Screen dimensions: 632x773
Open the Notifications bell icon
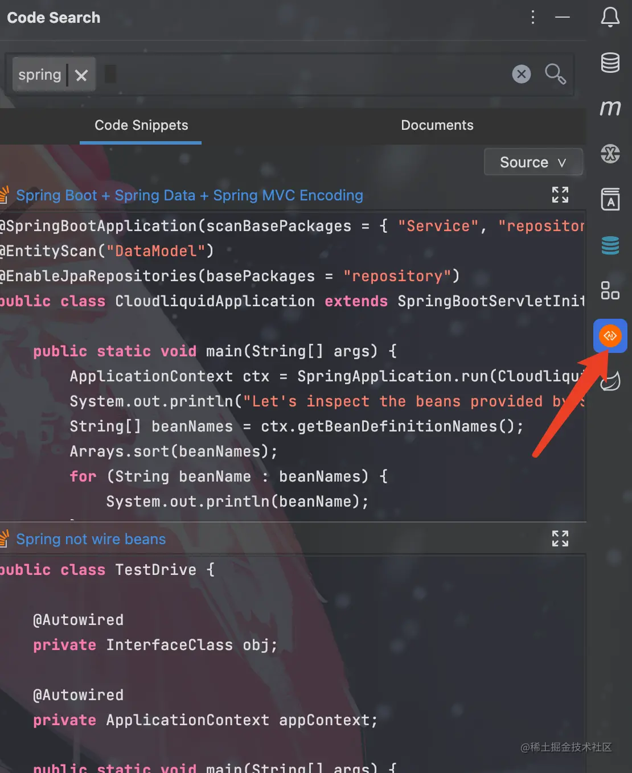610,17
